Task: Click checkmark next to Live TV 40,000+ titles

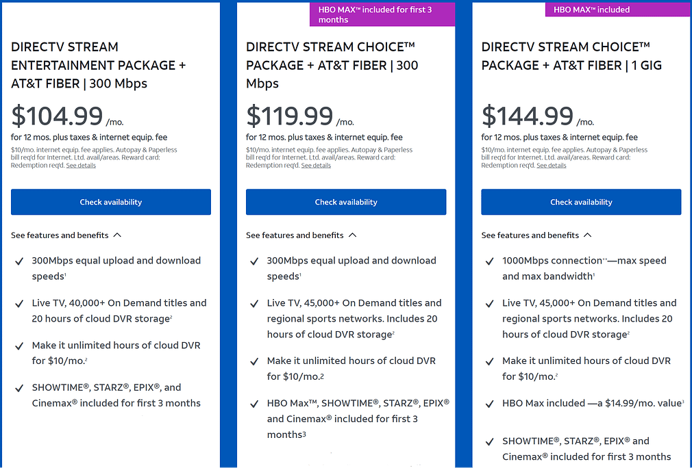Action: (19, 303)
